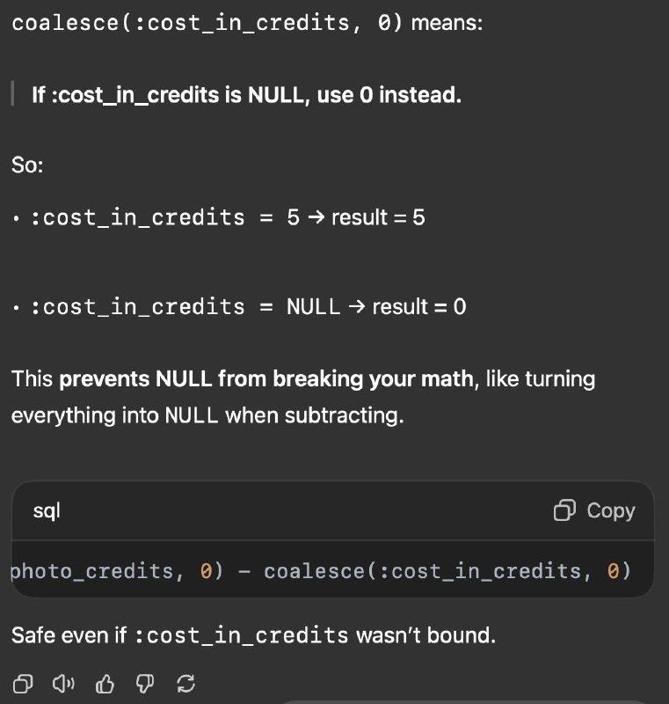Give the response a thumbs up
The image size is (669, 704).
click(x=105, y=684)
